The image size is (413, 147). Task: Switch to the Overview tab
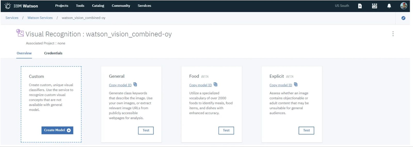(x=24, y=53)
